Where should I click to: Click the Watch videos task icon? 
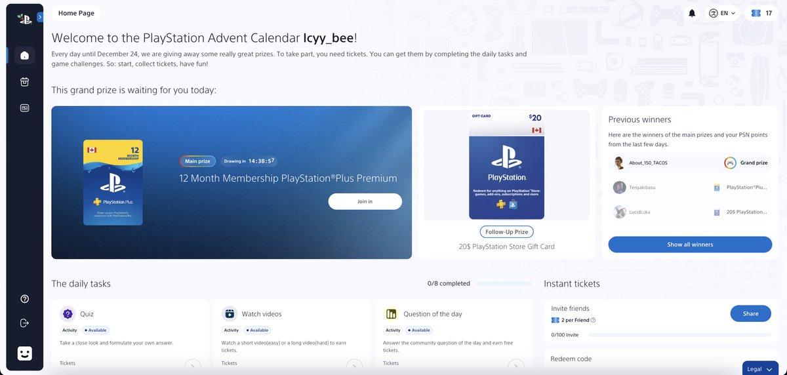tap(229, 314)
